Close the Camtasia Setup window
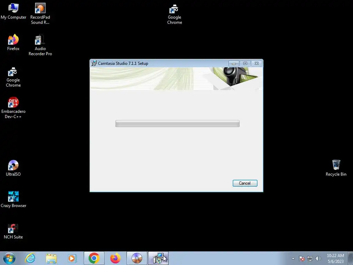 click(256, 63)
